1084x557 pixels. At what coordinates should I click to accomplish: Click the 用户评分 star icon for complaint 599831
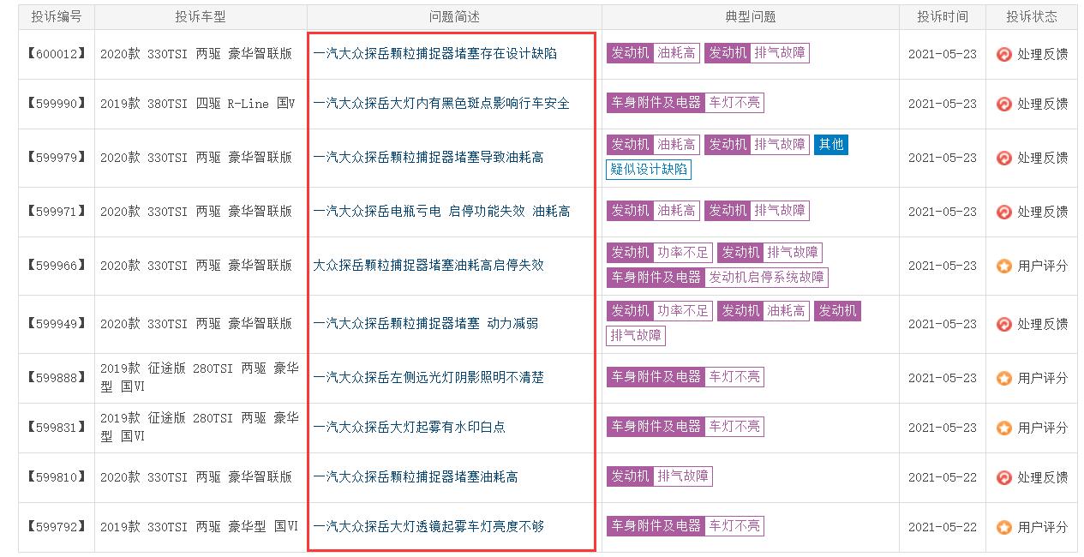click(1003, 428)
